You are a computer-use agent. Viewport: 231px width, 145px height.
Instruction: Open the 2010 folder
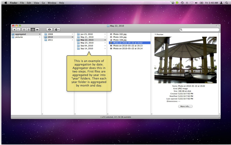tap(50, 37)
